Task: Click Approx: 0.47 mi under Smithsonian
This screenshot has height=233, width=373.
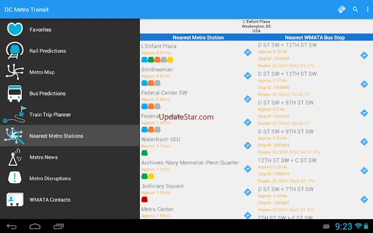Action: [x=156, y=76]
